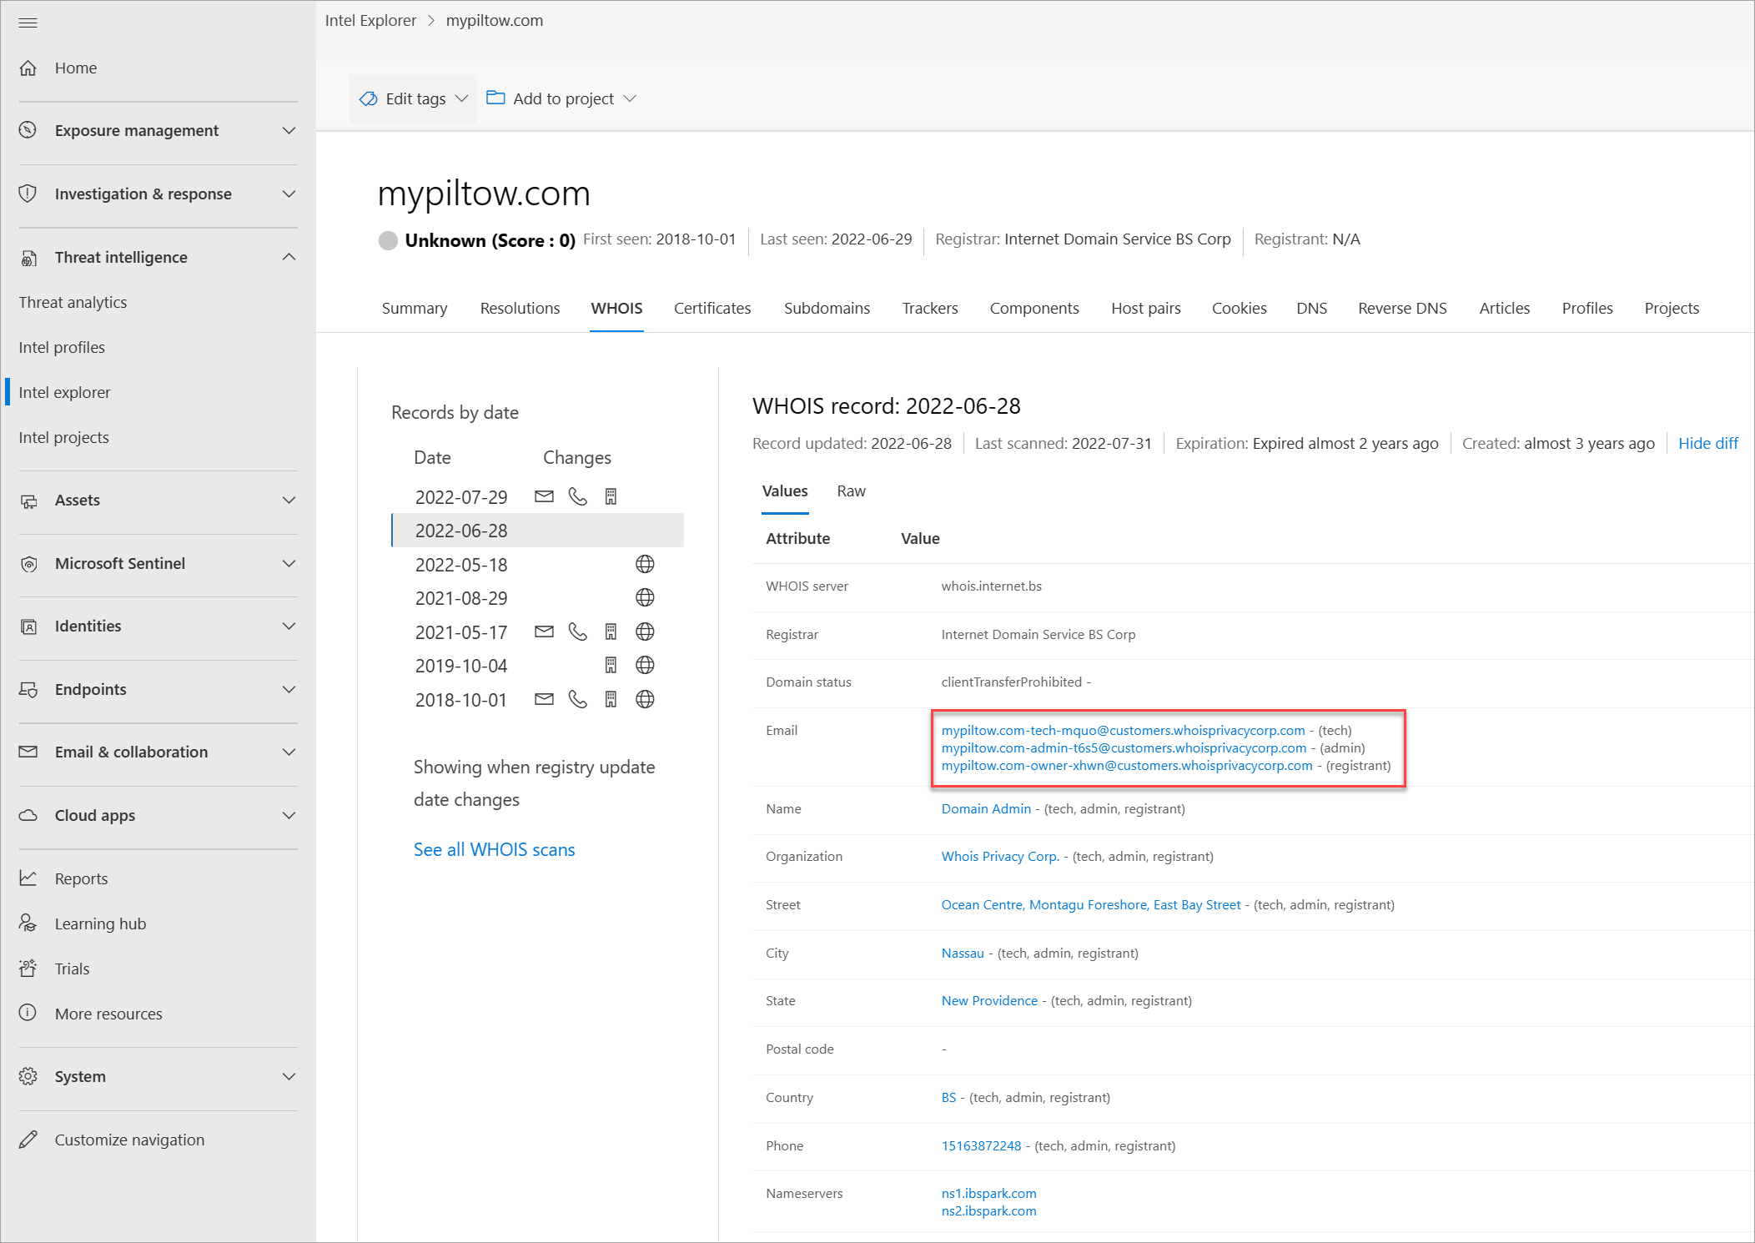The width and height of the screenshot is (1755, 1243).
Task: Click the BS country link
Action: pos(948,1098)
